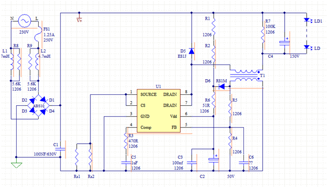Select the C5 1uF capacitor

[x=126, y=162]
